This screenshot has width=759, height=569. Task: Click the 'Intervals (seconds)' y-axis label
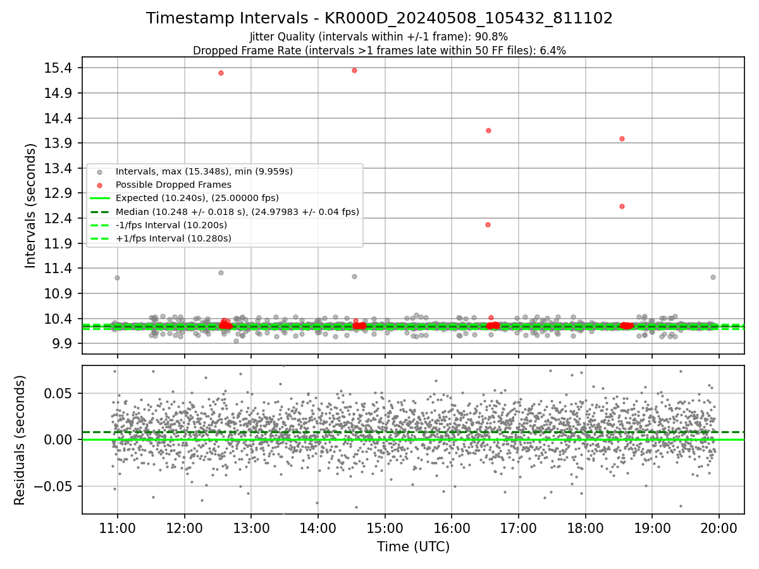coord(31,205)
